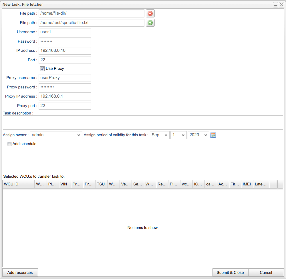Focus the Task description text area

[x=143, y=122]
